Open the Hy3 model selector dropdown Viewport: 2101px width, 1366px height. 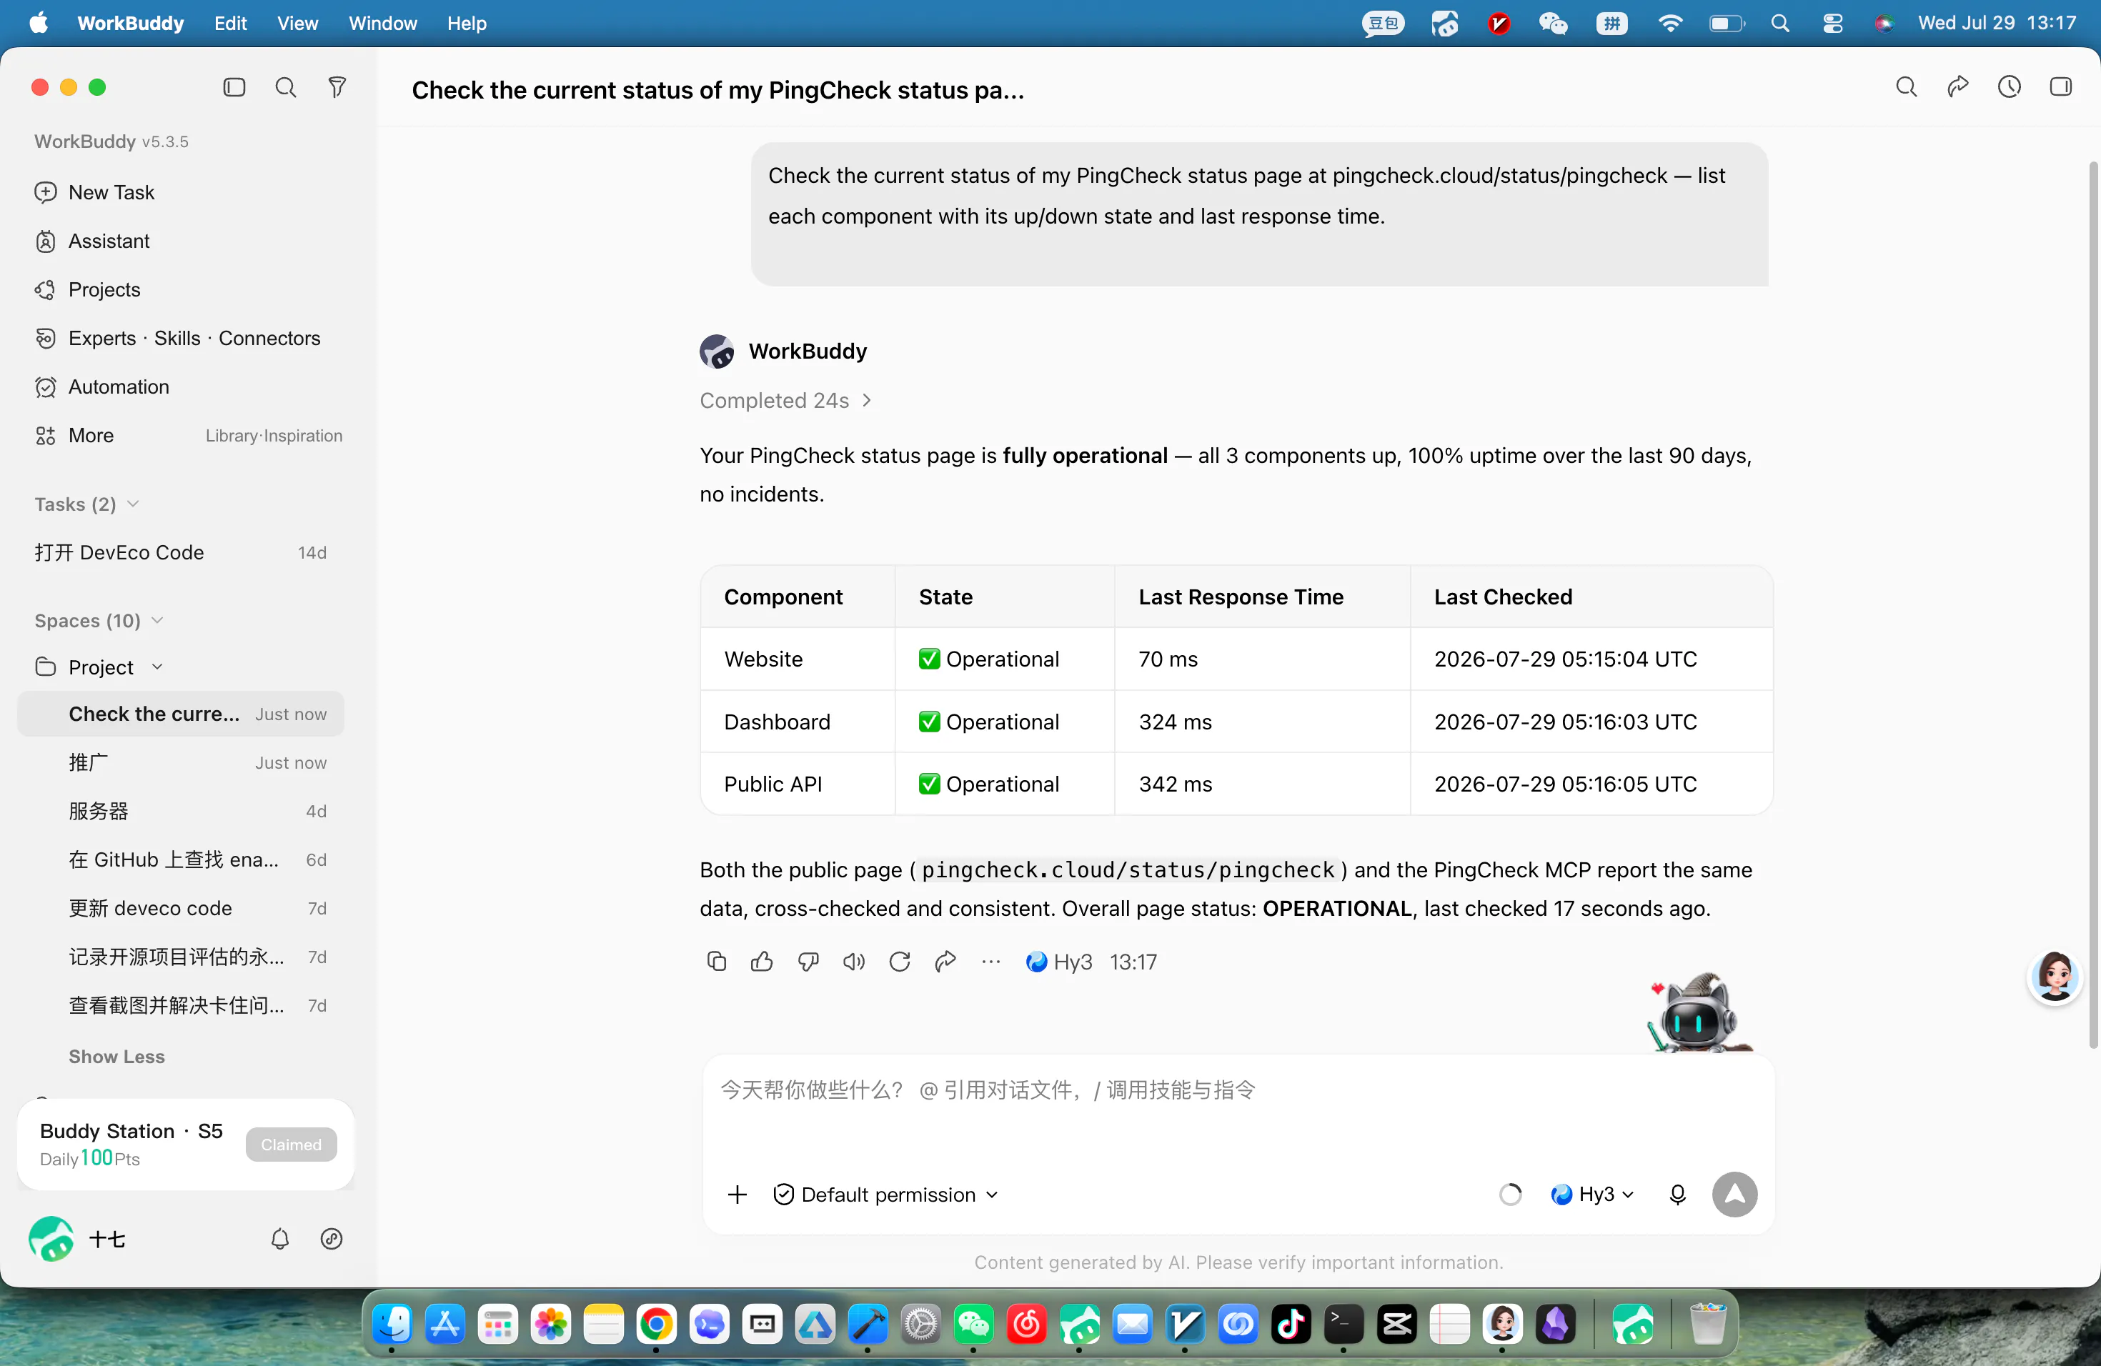[x=1592, y=1194]
